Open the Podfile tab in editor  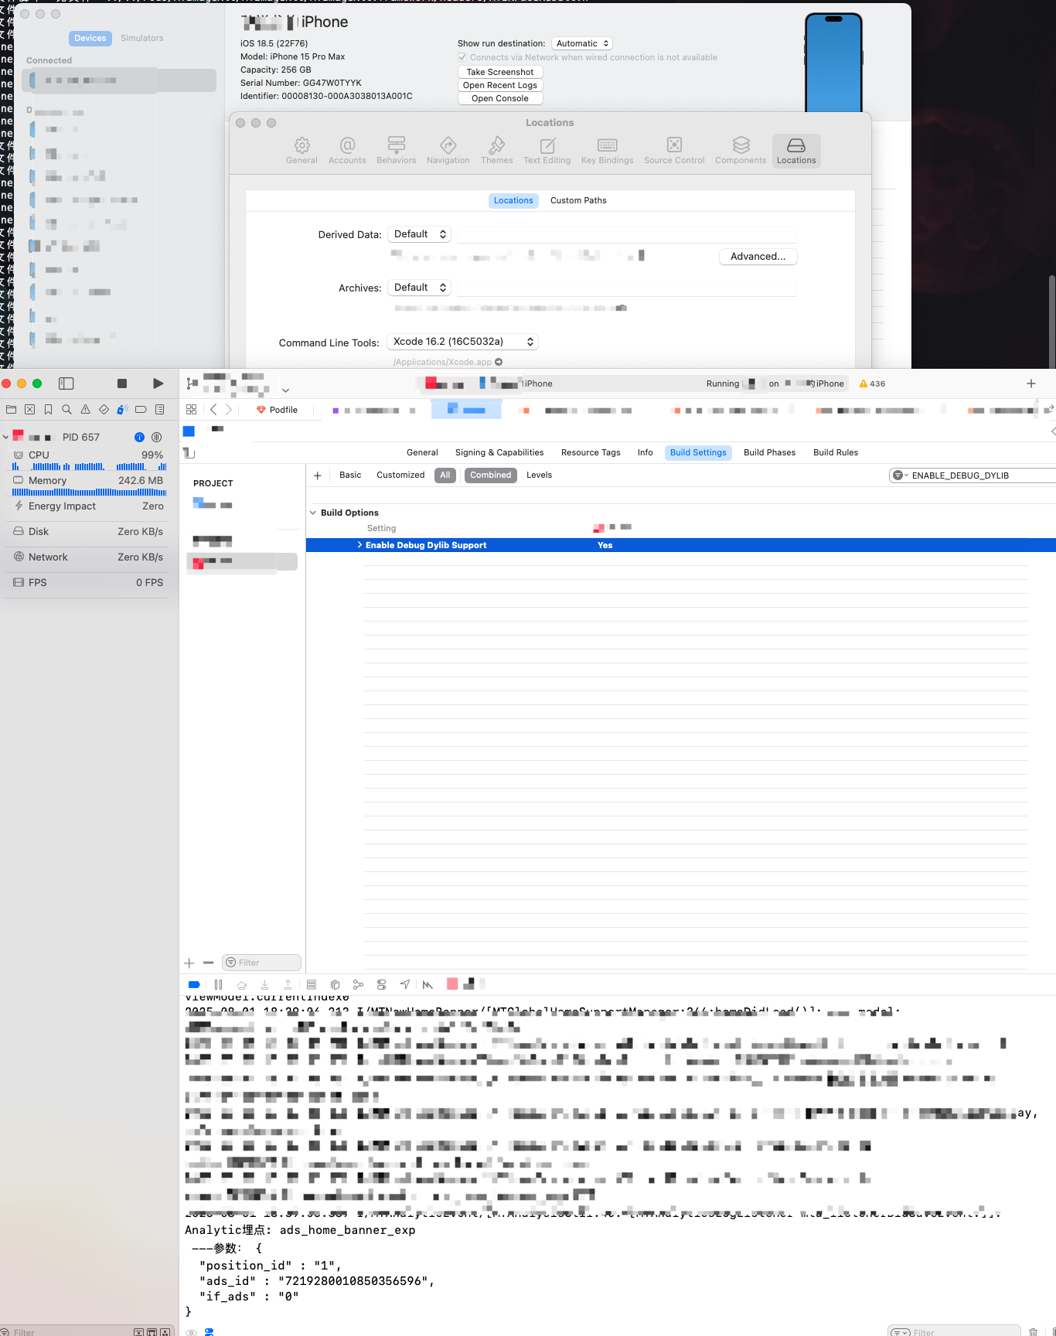[278, 410]
